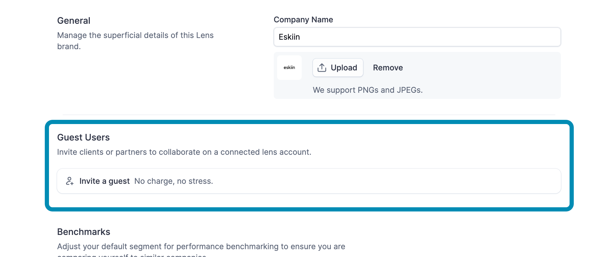The height and width of the screenshot is (257, 604).
Task: Click the word 'brand.' under General
Action: click(69, 46)
